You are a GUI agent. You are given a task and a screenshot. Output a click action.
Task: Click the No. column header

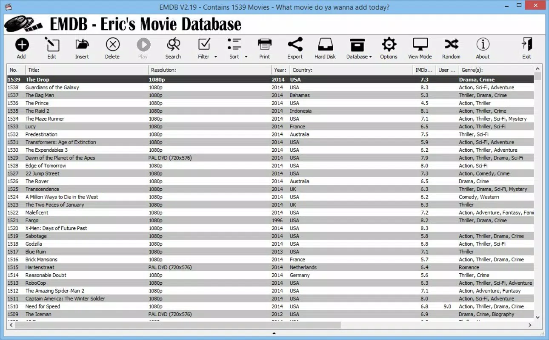[16, 70]
